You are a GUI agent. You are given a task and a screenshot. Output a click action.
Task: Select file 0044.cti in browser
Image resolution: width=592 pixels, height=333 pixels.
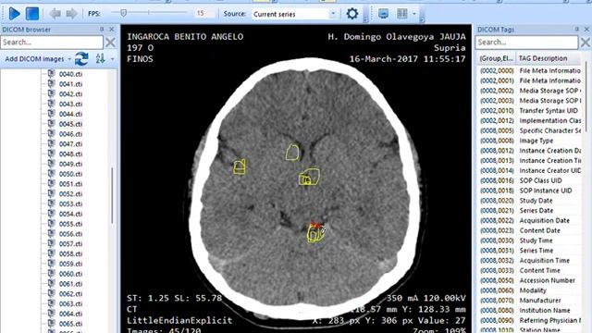coord(70,114)
